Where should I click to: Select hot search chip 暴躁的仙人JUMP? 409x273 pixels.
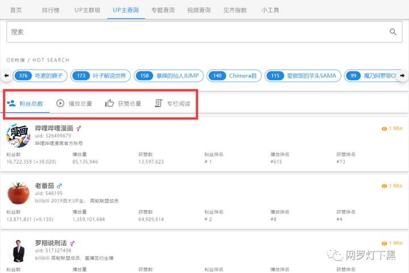(x=169, y=76)
